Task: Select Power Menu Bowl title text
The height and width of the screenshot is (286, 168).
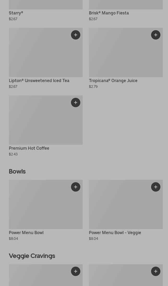Action: tap(26, 233)
